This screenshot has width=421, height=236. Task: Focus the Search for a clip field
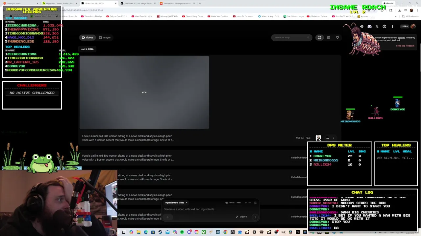click(291, 38)
